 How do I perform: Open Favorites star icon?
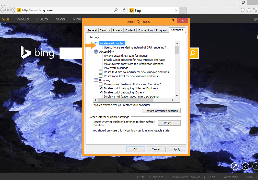249,10
